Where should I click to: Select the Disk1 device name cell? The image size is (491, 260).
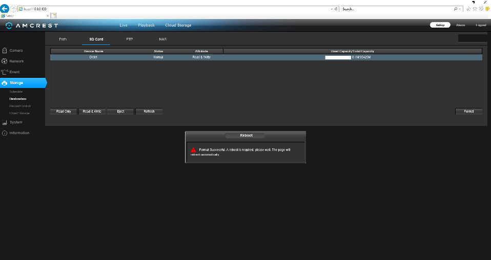point(93,57)
